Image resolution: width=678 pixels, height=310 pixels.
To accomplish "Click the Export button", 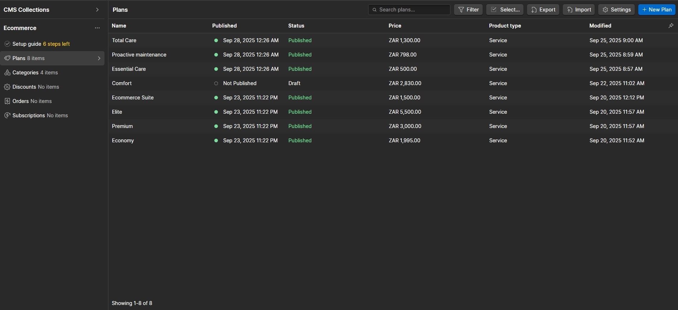I will pos(543,10).
